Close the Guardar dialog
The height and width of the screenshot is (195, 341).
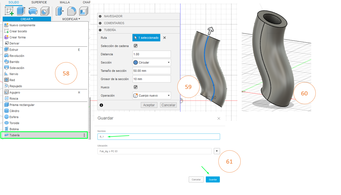(219, 118)
